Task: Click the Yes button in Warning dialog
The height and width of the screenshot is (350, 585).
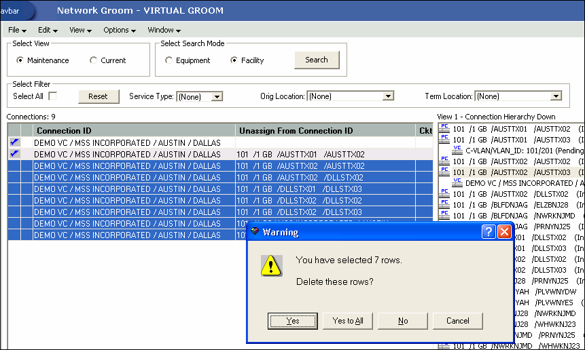Action: 292,321
